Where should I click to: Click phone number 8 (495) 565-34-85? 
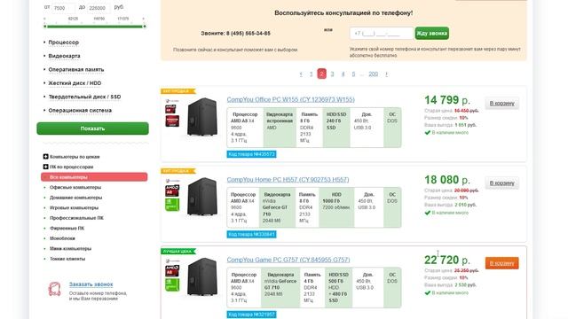[x=248, y=34]
